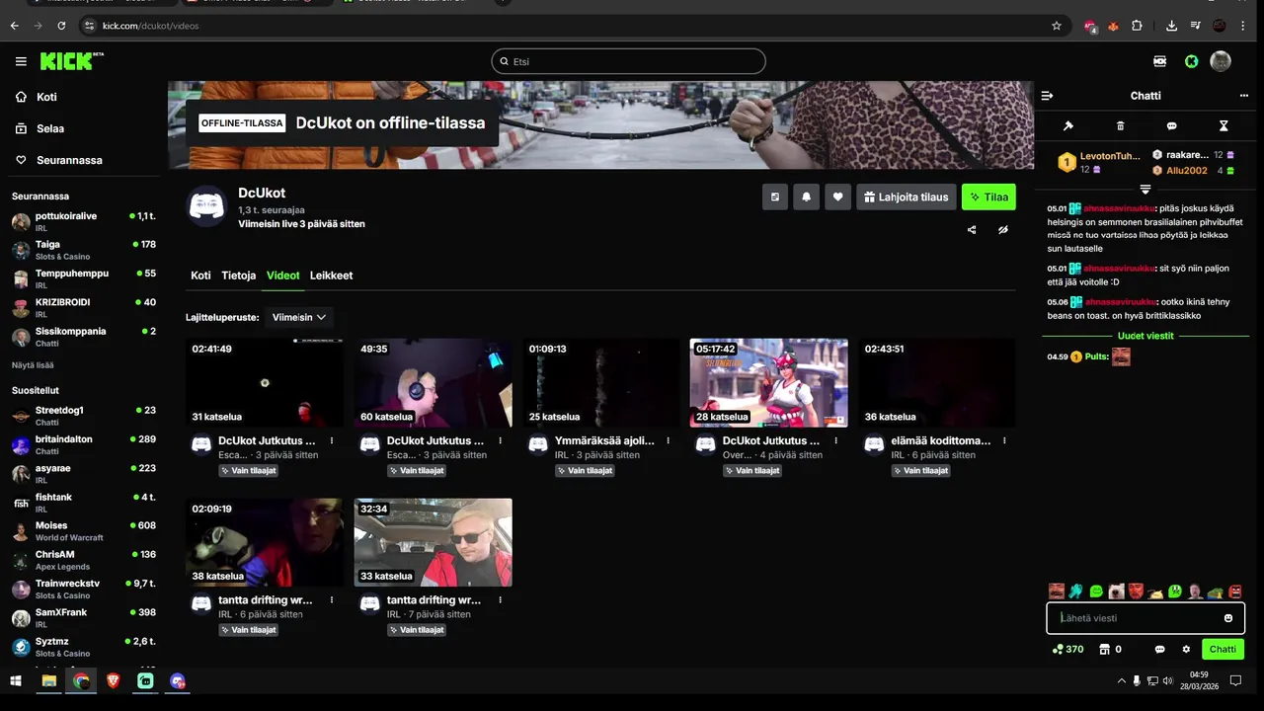The width and height of the screenshot is (1264, 711).
Task: Open browser downloads icon
Action: 1171,26
